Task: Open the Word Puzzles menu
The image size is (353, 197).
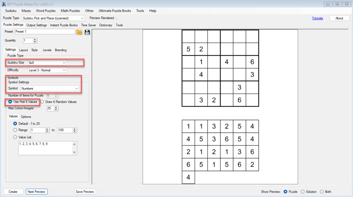Action: click(46, 11)
